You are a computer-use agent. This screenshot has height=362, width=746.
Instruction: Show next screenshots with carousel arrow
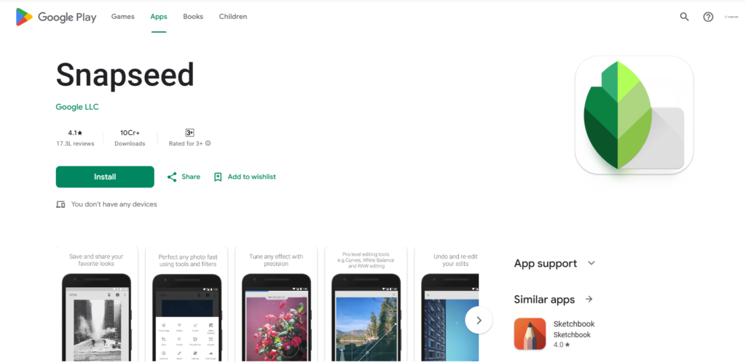[479, 321]
